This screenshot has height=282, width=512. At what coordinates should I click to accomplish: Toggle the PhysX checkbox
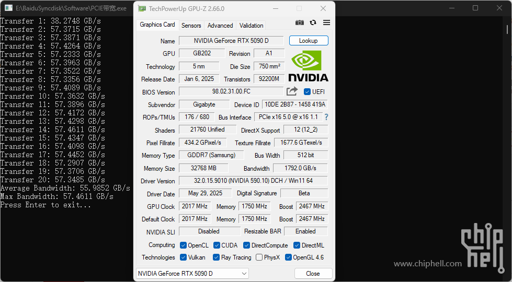[259, 257]
